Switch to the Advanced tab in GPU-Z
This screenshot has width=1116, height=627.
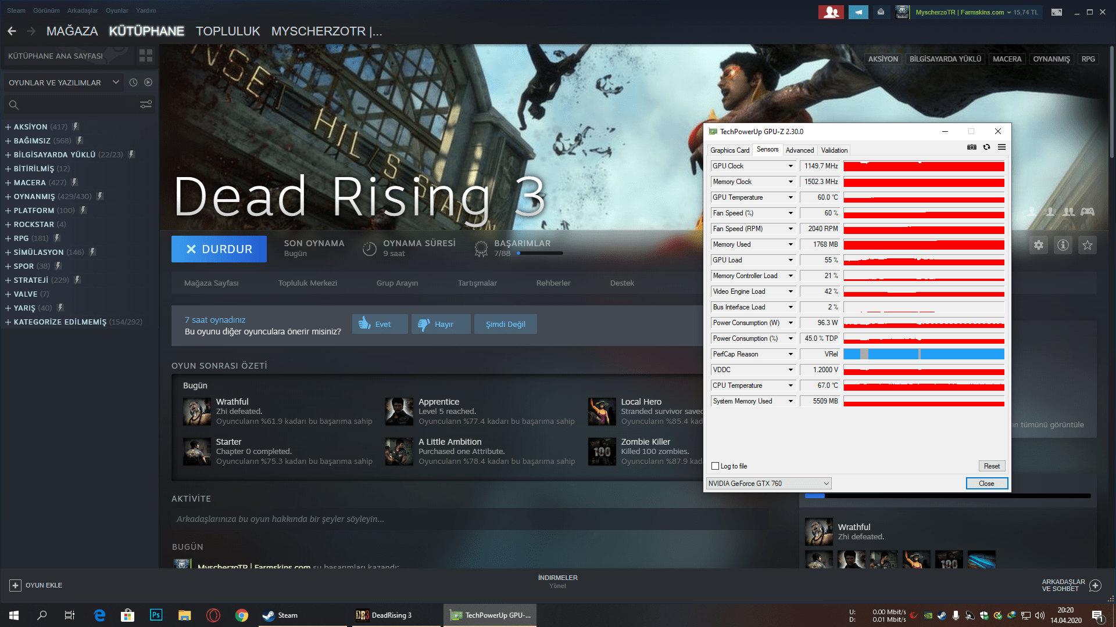click(x=799, y=150)
